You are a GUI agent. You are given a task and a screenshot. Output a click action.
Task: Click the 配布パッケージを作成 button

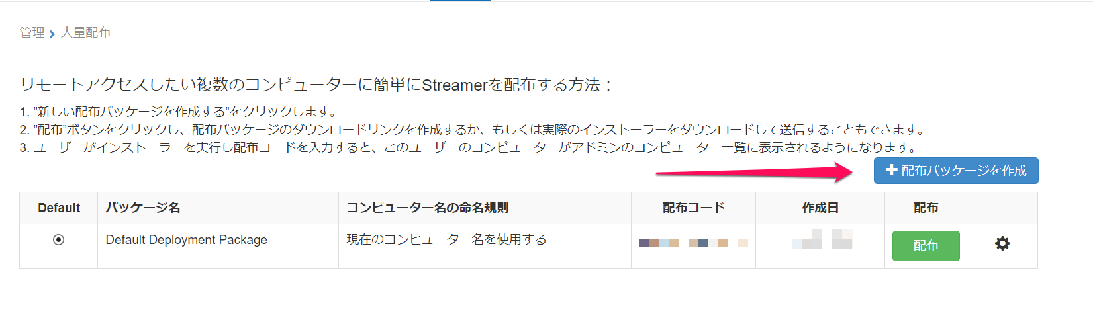(956, 171)
